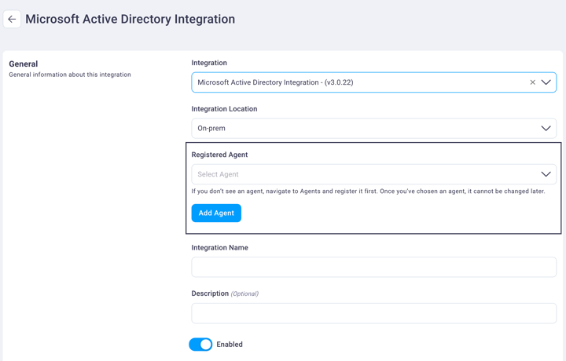The width and height of the screenshot is (566, 361).
Task: Clear the selected Integration value
Action: pyautogui.click(x=532, y=82)
